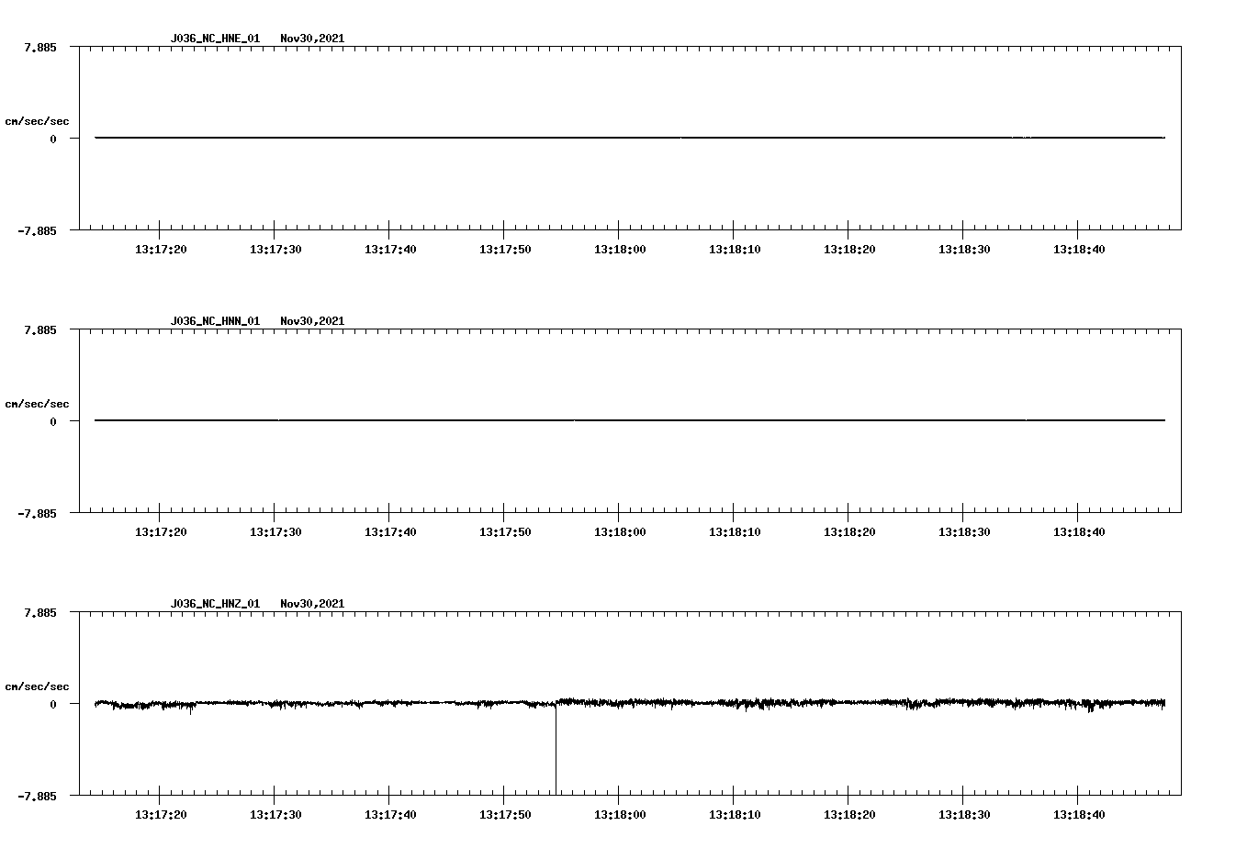Click the J036_NC_HNZ_01 plot title
Image resolution: width=1247 pixels, height=848 pixels.
coord(215,604)
